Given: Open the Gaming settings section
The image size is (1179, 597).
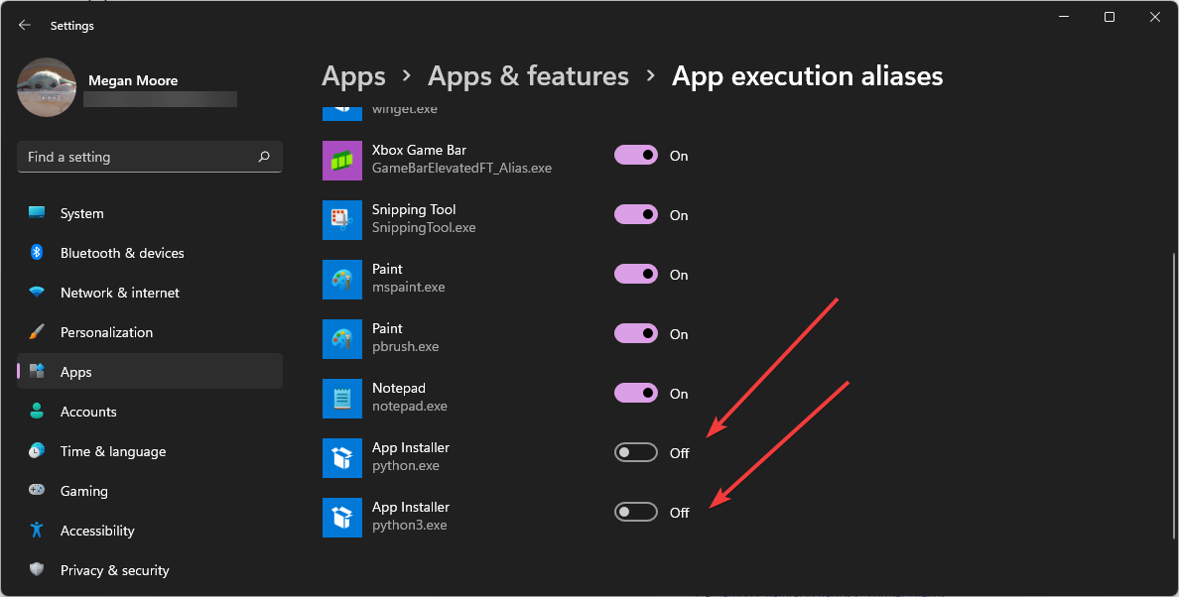Looking at the screenshot, I should click(x=83, y=491).
